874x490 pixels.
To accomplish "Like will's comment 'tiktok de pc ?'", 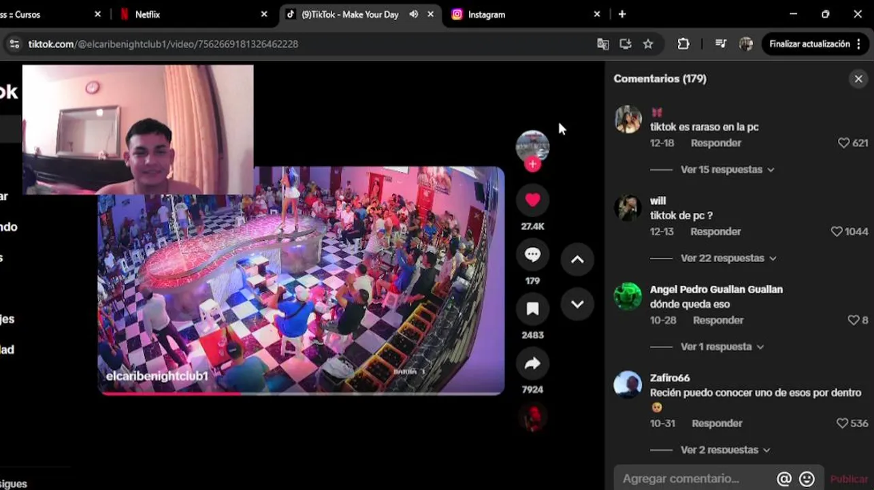I will [837, 231].
